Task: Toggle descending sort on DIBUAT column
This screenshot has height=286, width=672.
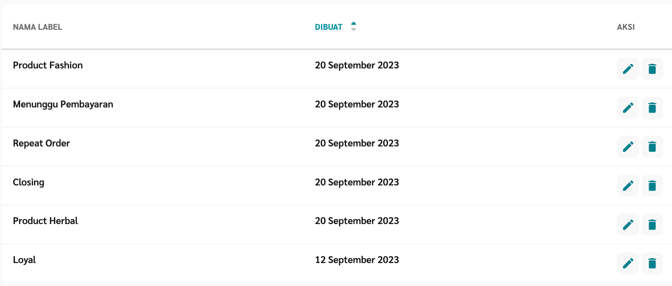Action: coord(353,29)
